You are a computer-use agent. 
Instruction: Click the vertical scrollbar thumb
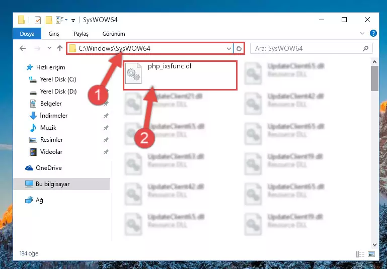374,78
